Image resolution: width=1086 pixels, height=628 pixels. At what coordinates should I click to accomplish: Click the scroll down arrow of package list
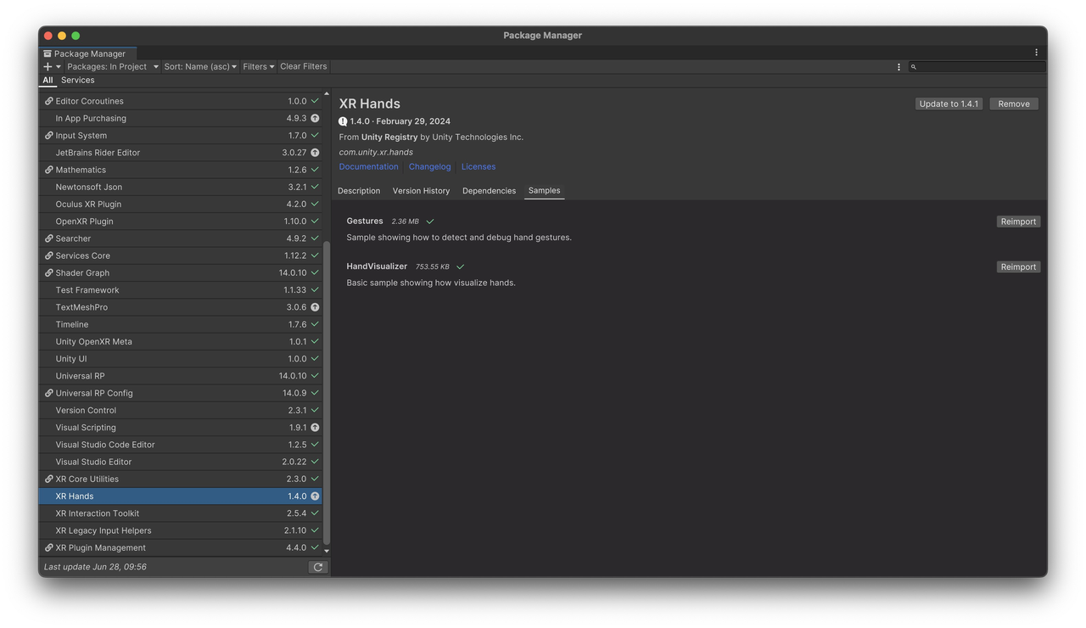327,552
